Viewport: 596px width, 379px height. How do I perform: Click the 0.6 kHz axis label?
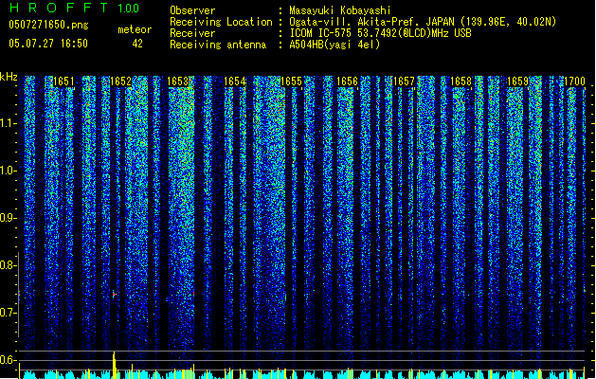pos(8,360)
